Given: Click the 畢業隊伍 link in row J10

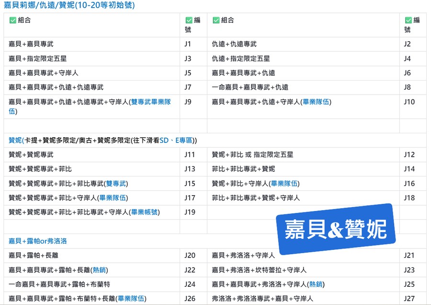Looking at the screenshot, I should click(x=316, y=102).
